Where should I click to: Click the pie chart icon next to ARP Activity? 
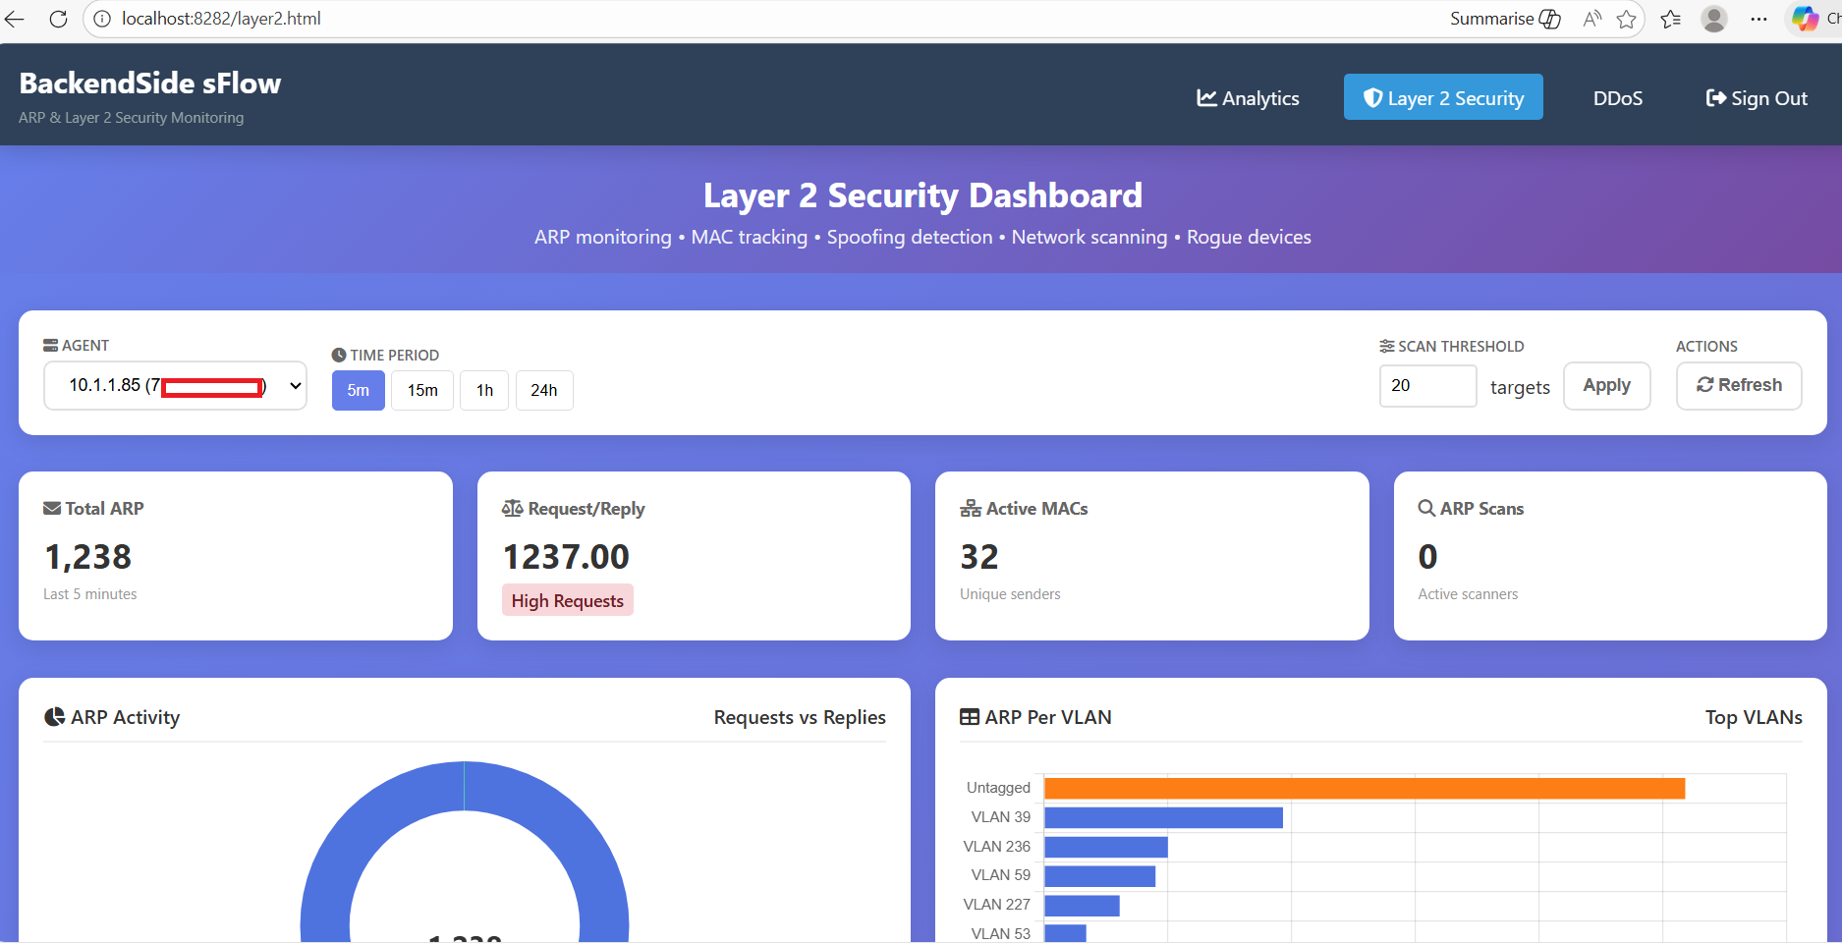click(x=54, y=717)
